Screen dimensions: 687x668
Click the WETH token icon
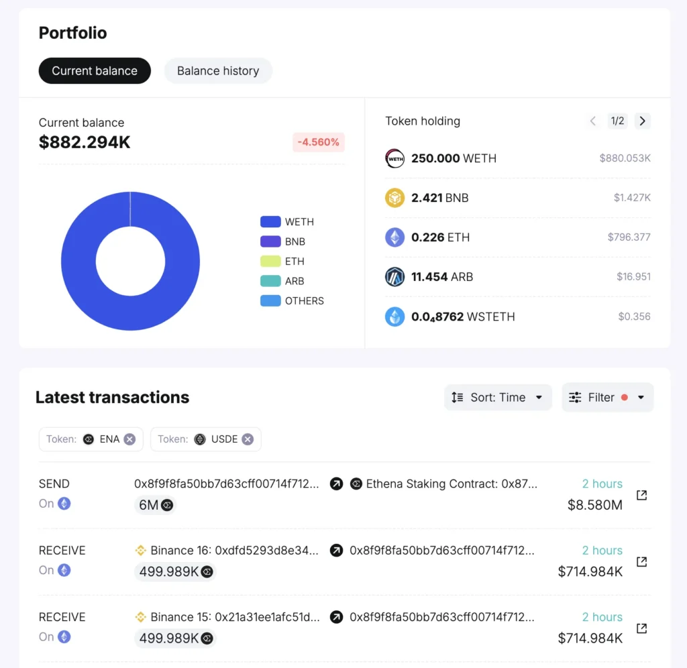click(x=395, y=158)
